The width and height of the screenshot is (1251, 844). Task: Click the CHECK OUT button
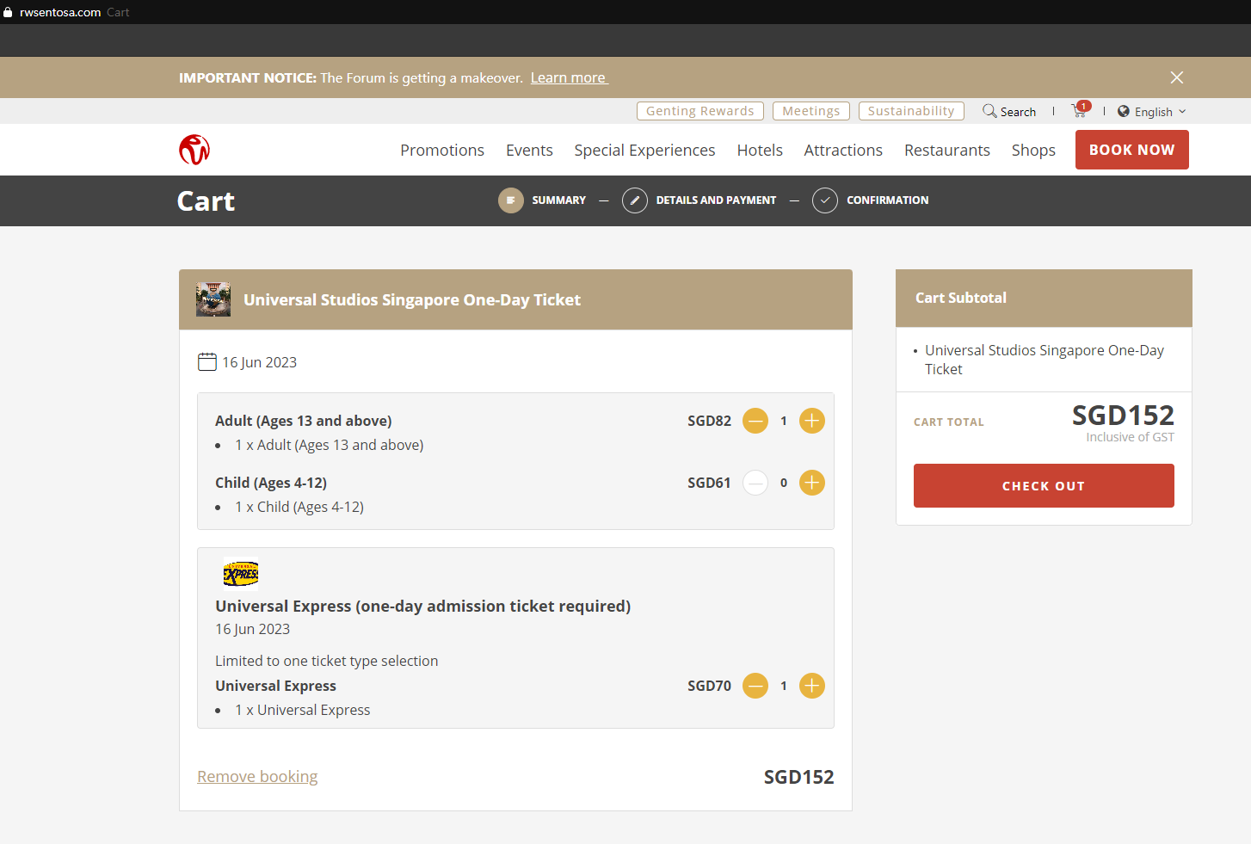(x=1044, y=486)
